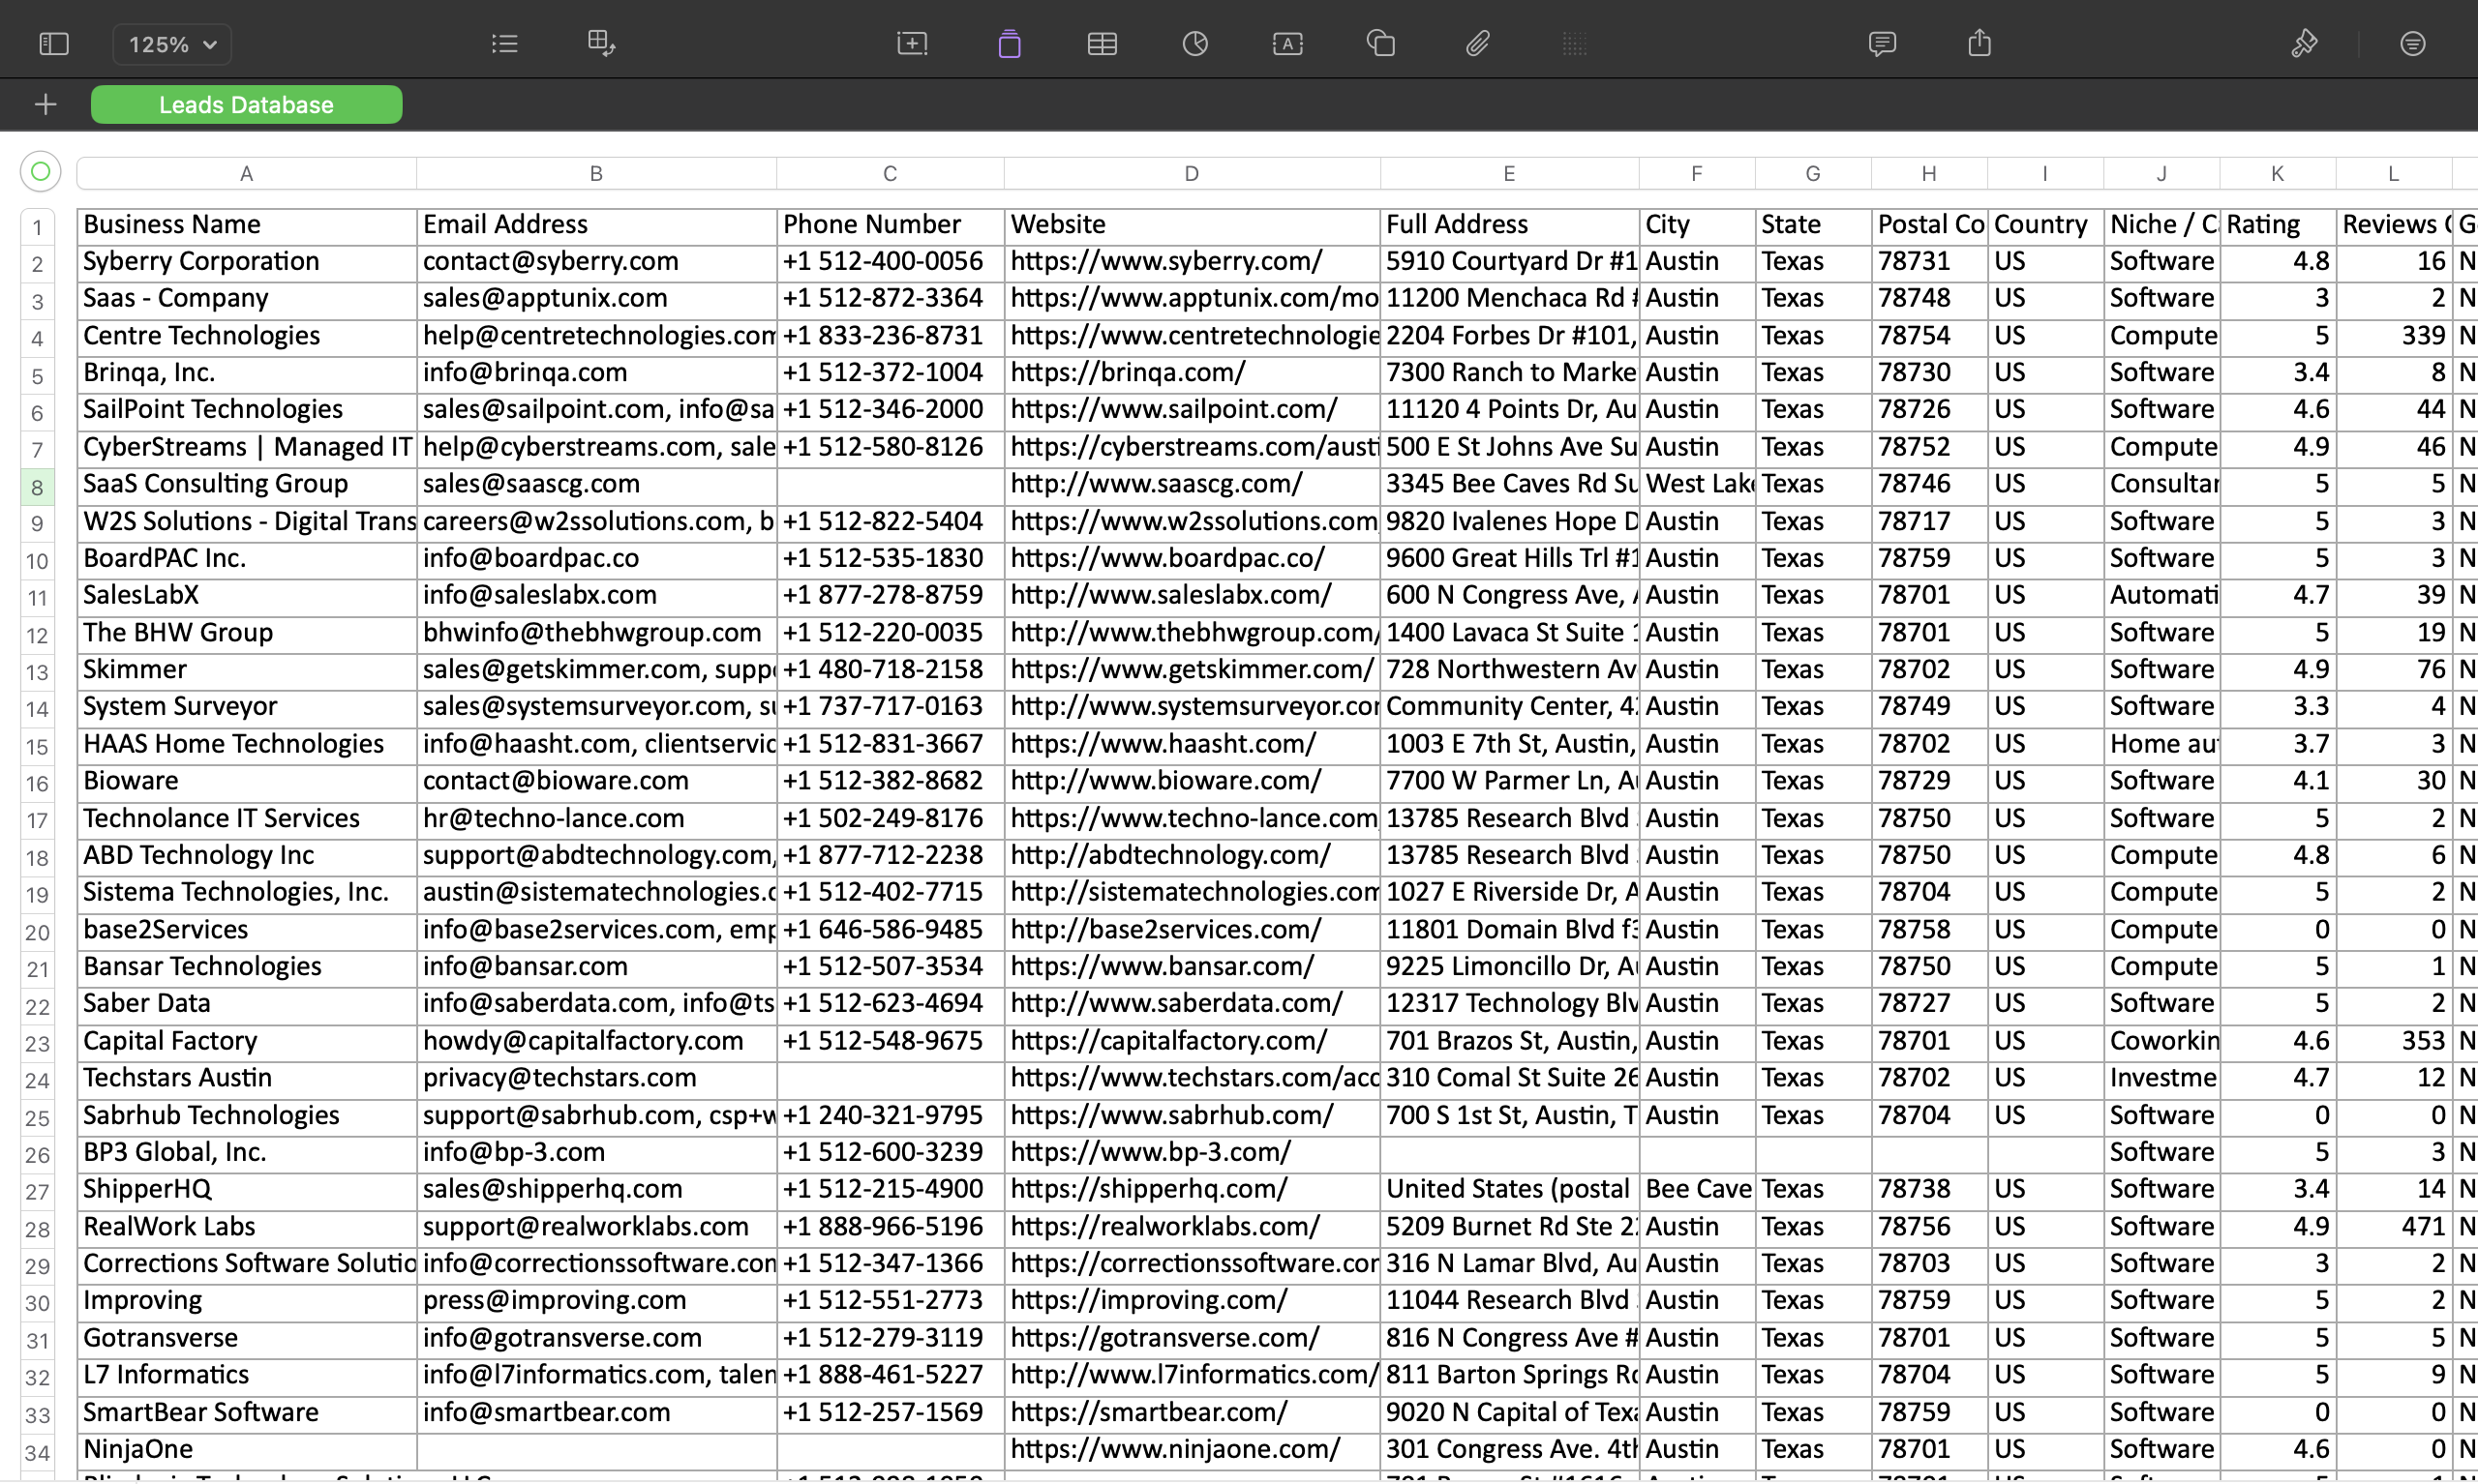
Task: Click the Email Address header cell
Action: 596,225
